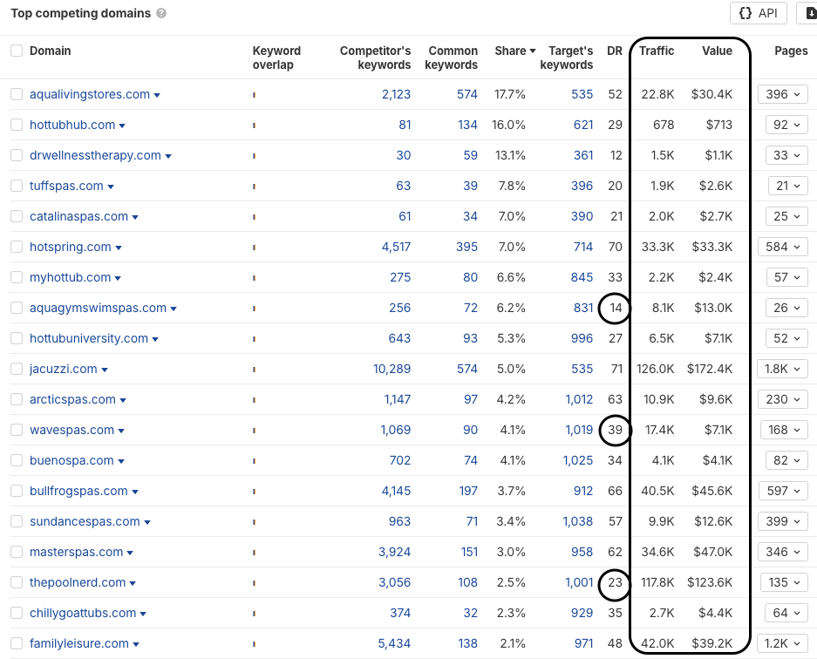Open hottubuniversity.com domain link

[x=89, y=338]
